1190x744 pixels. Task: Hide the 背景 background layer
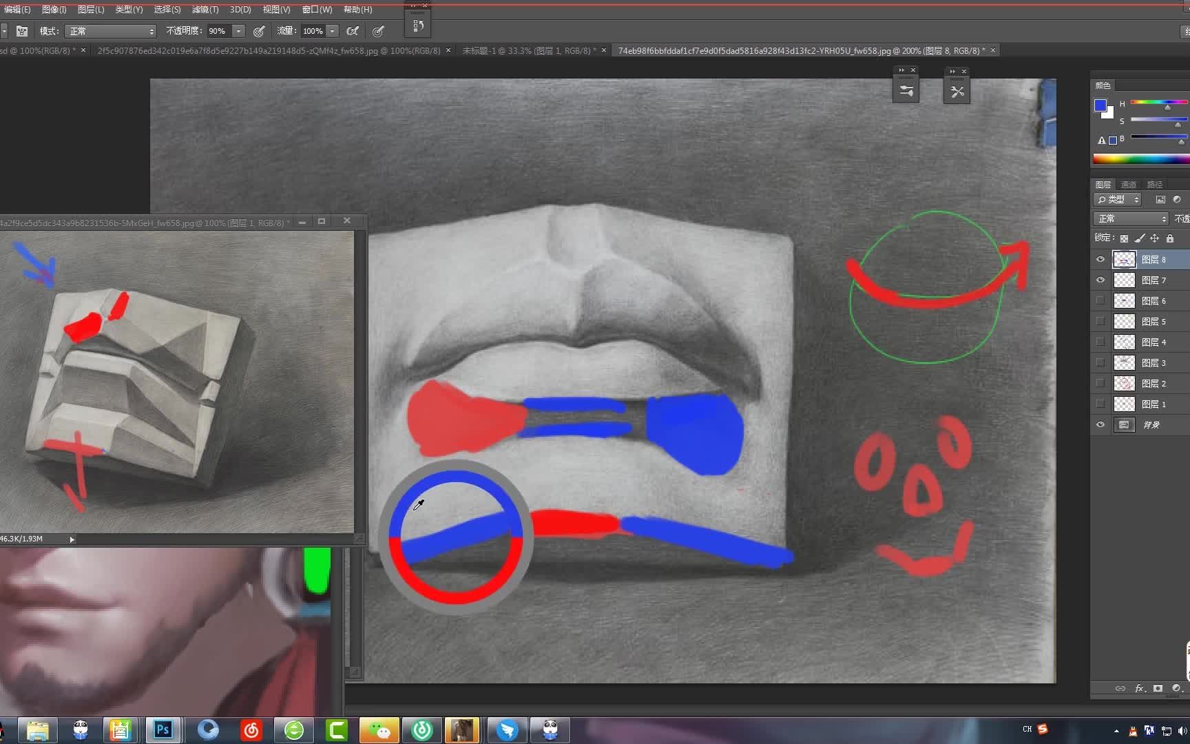click(1100, 425)
